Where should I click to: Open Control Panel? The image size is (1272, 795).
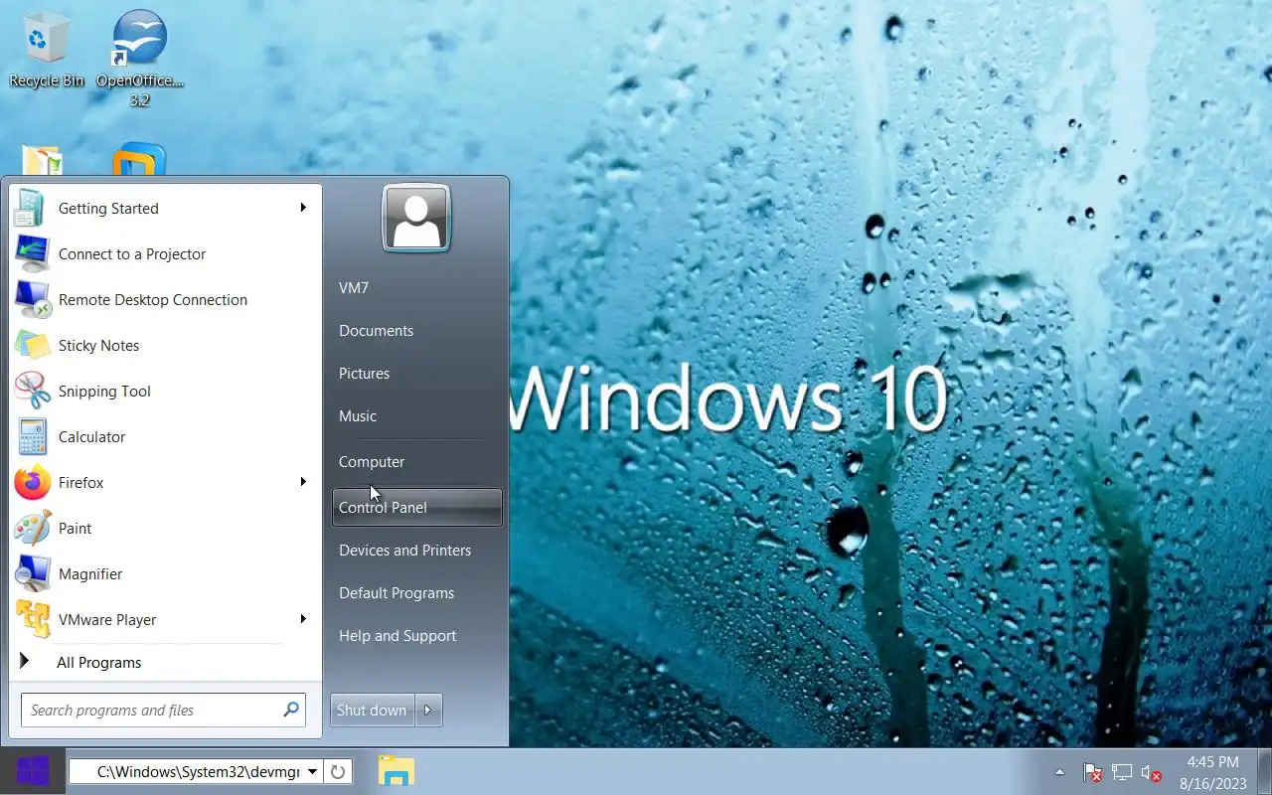[416, 507]
